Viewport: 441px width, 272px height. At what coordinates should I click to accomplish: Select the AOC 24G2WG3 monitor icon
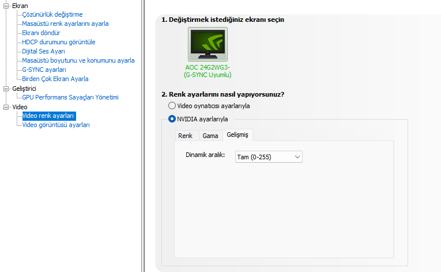[x=208, y=44]
